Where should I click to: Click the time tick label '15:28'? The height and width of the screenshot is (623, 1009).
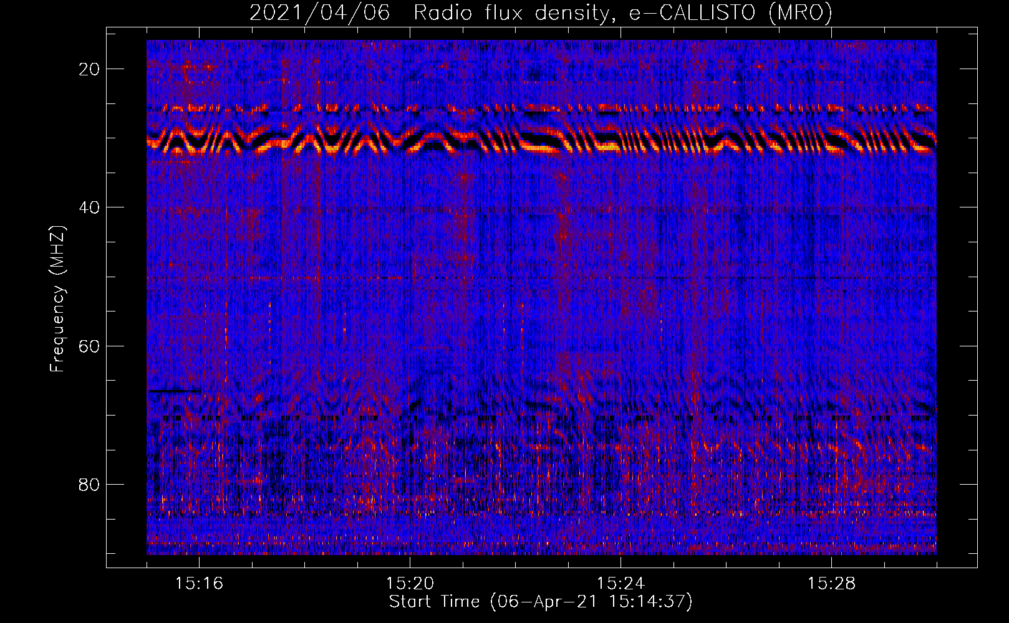click(831, 584)
